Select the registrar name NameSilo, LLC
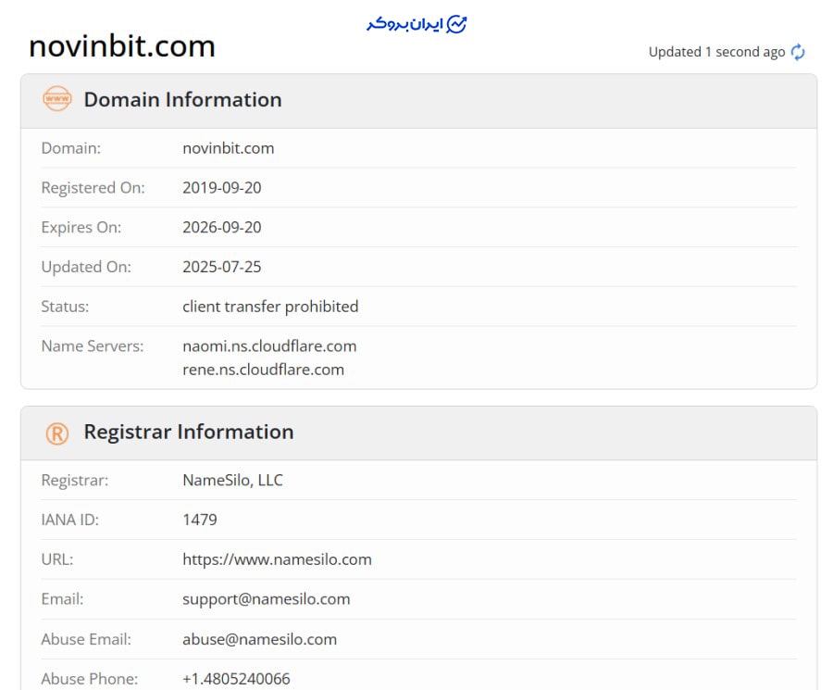Screen dimensions: 833x690 (232, 480)
